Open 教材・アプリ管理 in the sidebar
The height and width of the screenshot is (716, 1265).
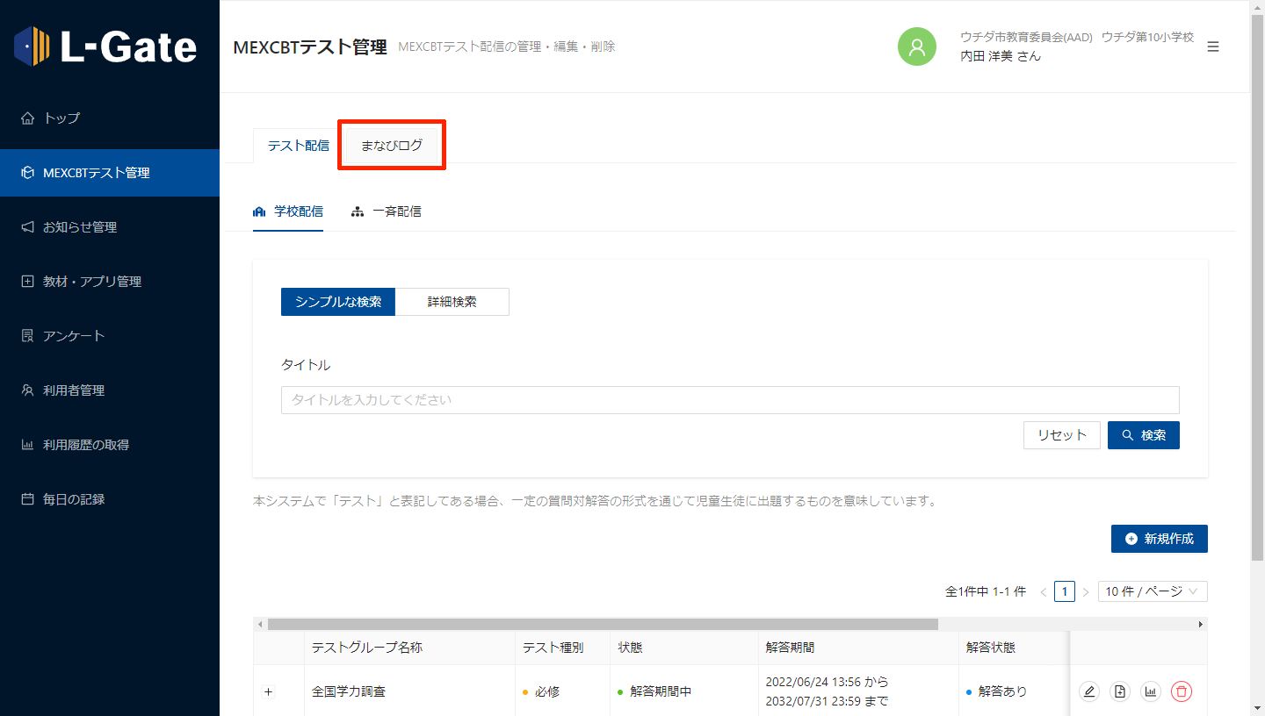pyautogui.click(x=110, y=282)
